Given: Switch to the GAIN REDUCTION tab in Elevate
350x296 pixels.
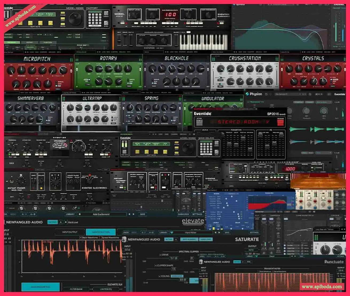Looking at the screenshot, I should coord(101,232).
